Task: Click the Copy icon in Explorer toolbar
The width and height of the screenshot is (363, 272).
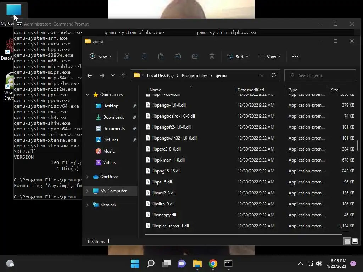Action: [144, 56]
